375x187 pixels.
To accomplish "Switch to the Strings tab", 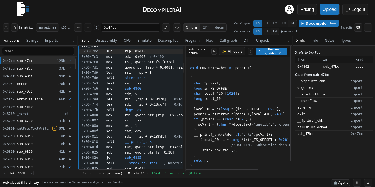I will pos(32,41).
